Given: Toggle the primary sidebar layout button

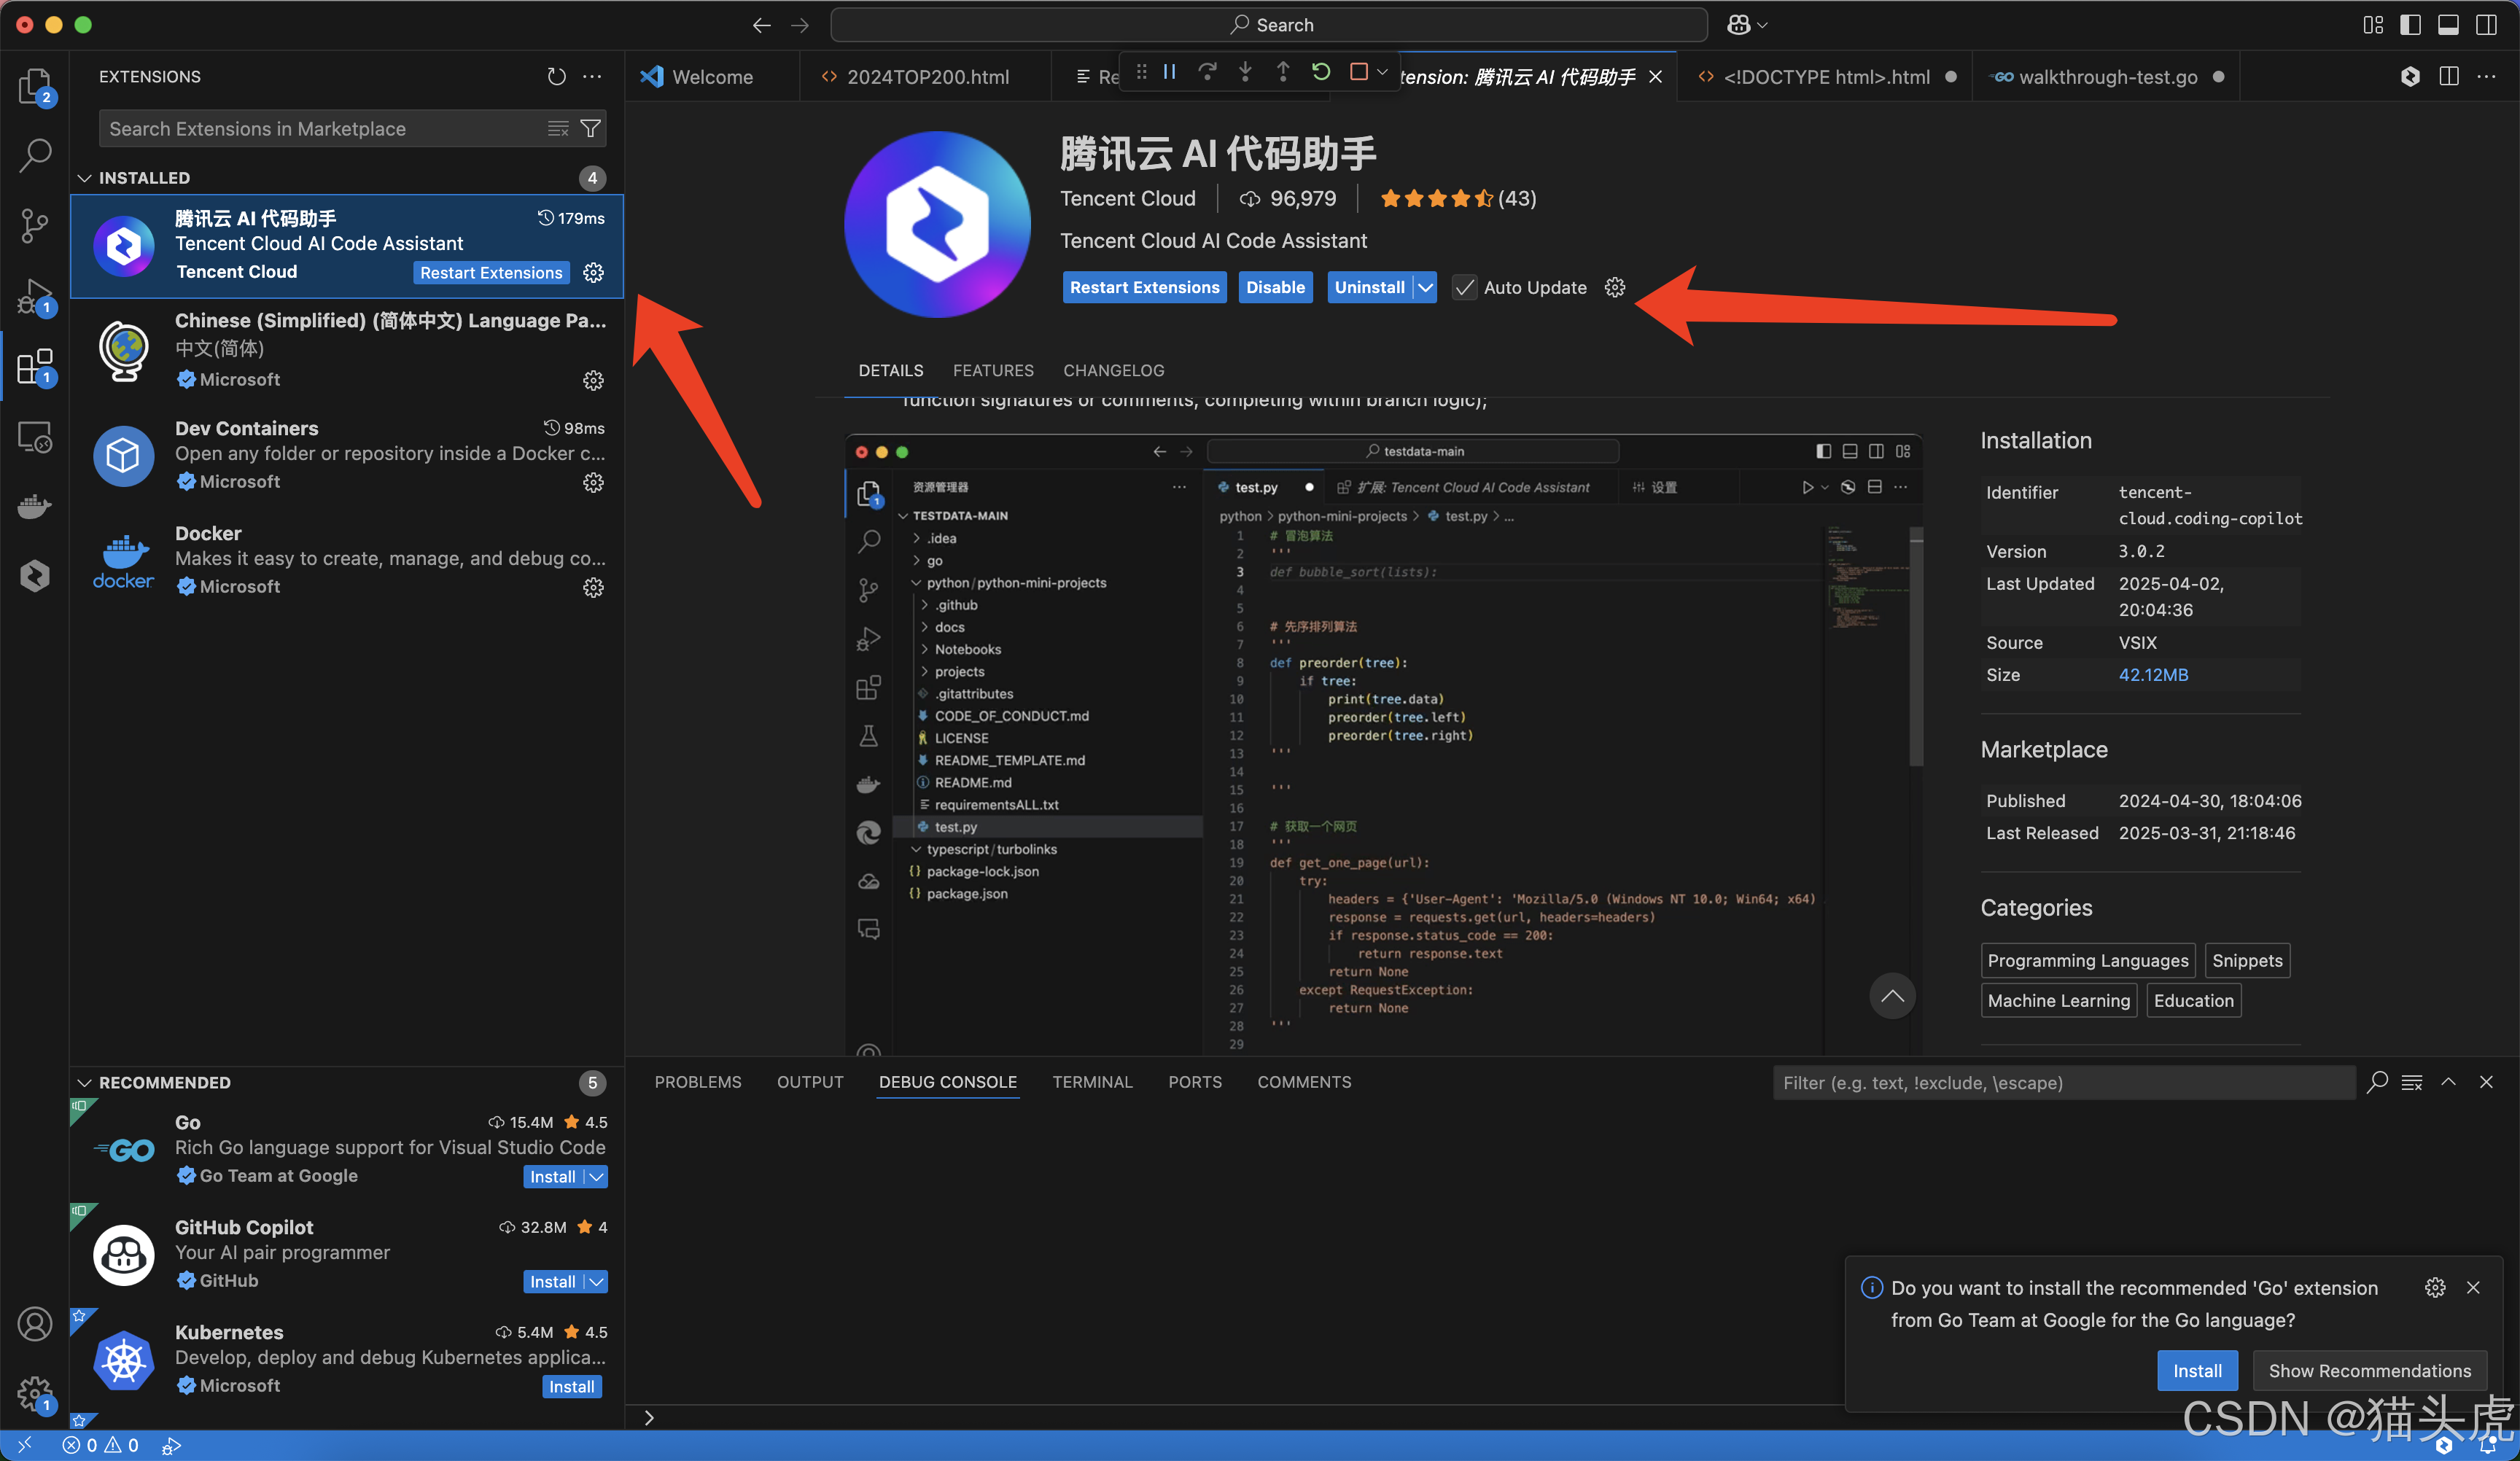Looking at the screenshot, I should pyautogui.click(x=2410, y=25).
